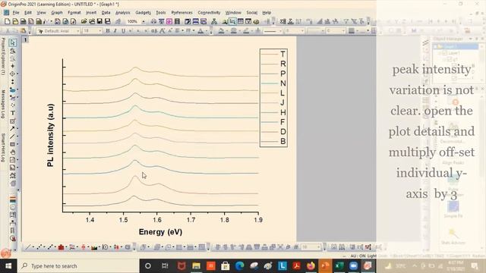This screenshot has width=486, height=273.
Task: Open the Analysis menu
Action: click(123, 13)
